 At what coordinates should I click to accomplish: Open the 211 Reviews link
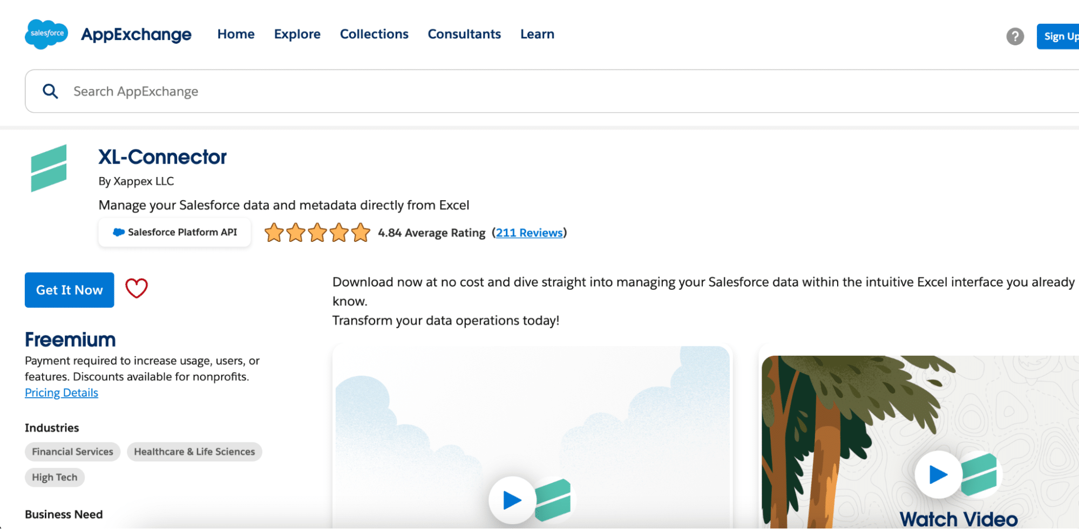tap(529, 233)
